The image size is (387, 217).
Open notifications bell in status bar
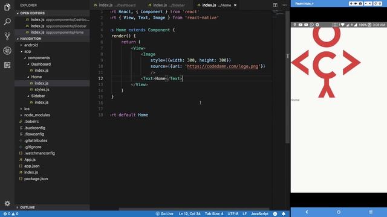[x=284, y=214]
